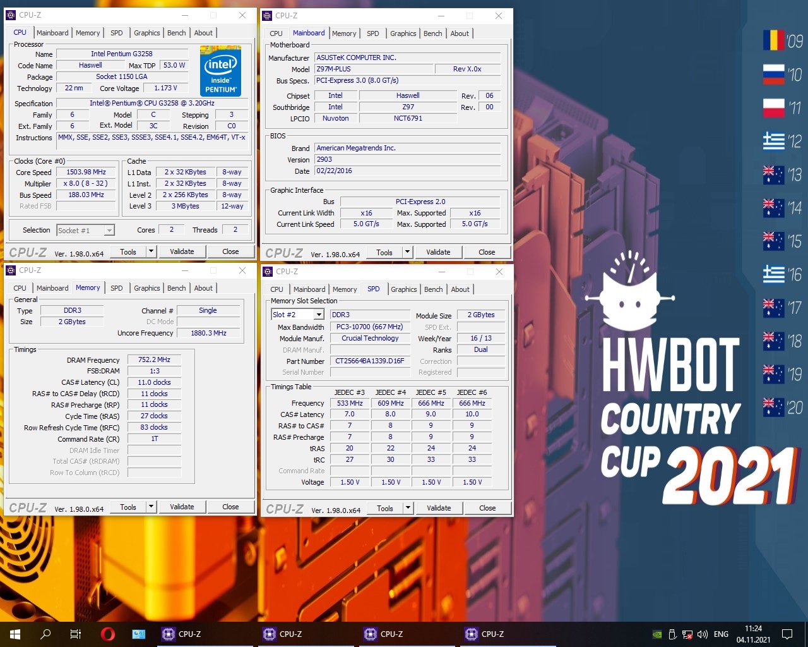The width and height of the screenshot is (808, 647).
Task: Click the PC3-10700 max bandwidth field
Action: (370, 327)
